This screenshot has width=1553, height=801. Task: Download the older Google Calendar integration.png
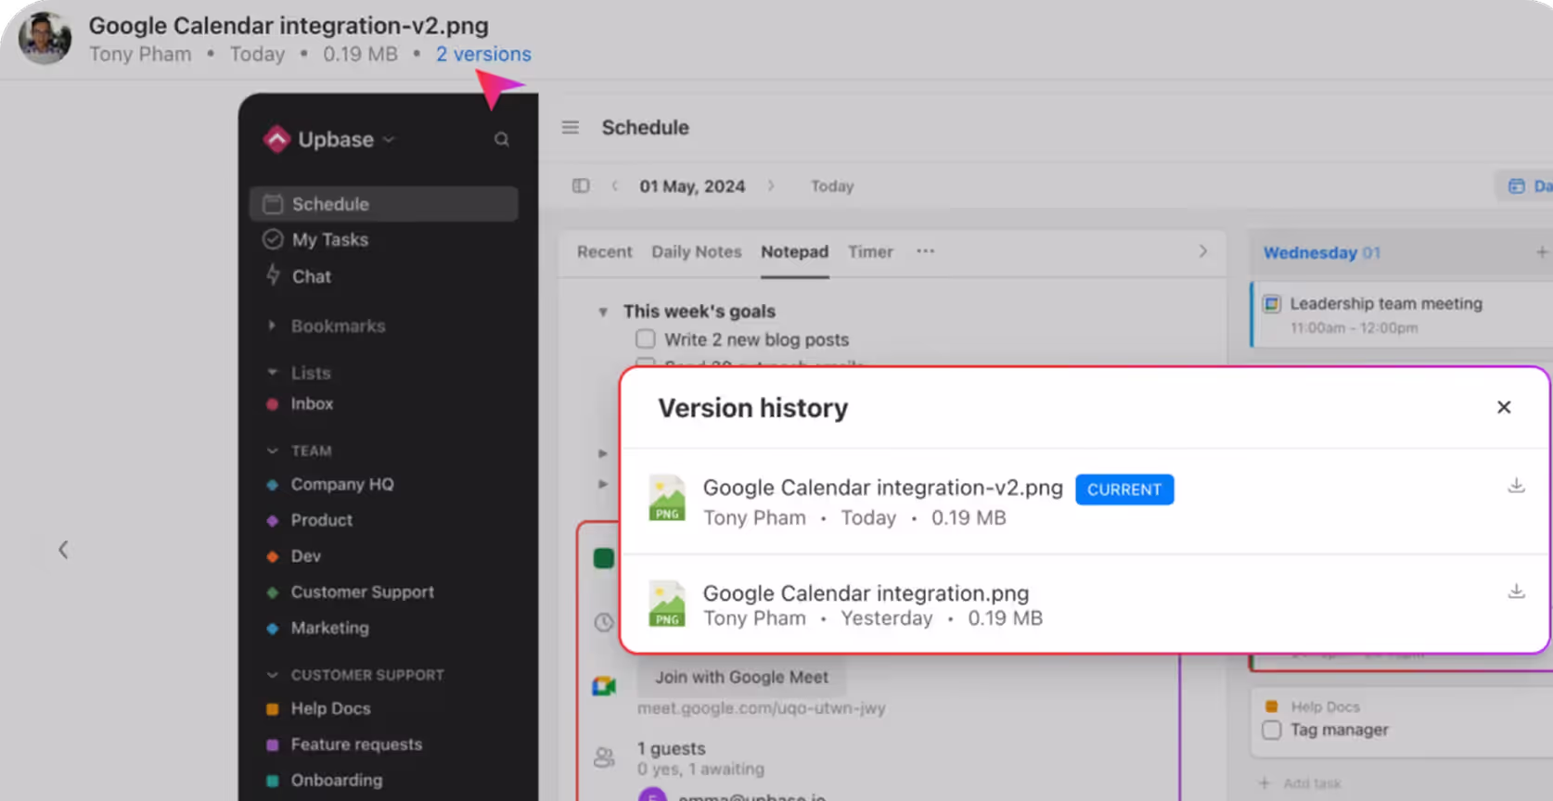[1516, 591]
